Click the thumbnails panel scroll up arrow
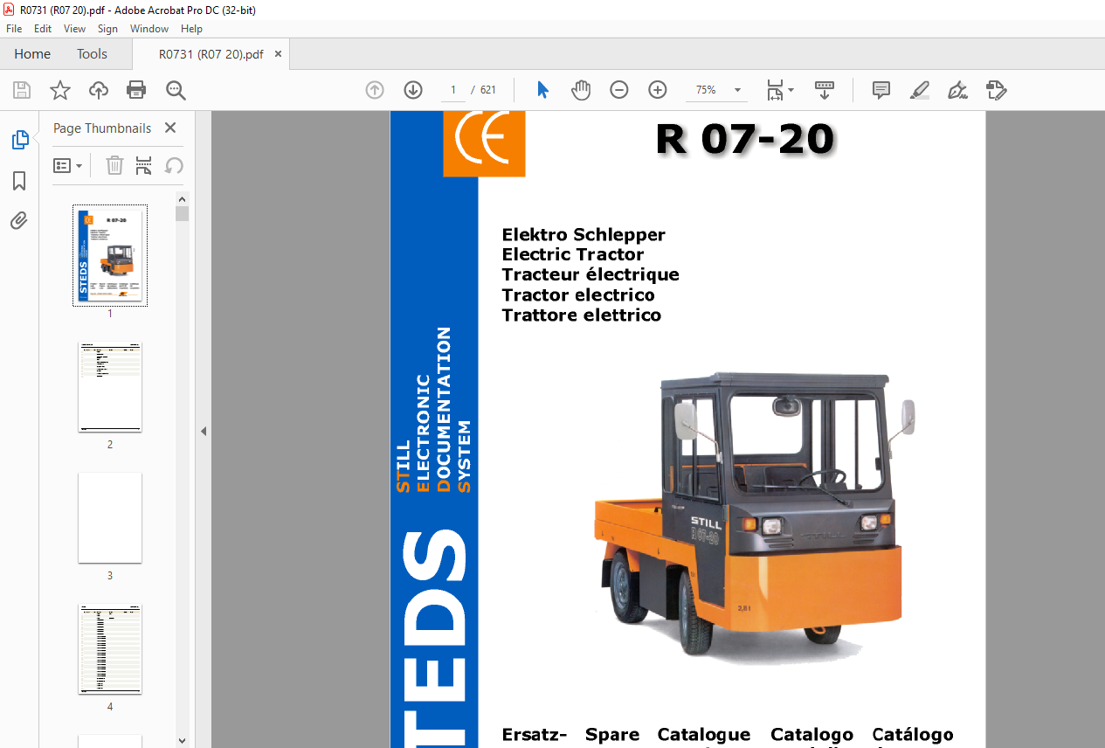 (x=182, y=198)
